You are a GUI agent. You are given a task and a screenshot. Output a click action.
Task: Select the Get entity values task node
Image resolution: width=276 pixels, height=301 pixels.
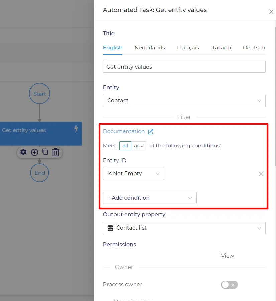tap(41, 134)
